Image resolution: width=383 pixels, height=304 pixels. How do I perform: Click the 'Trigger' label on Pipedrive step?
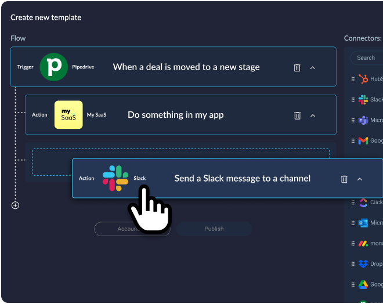point(25,67)
